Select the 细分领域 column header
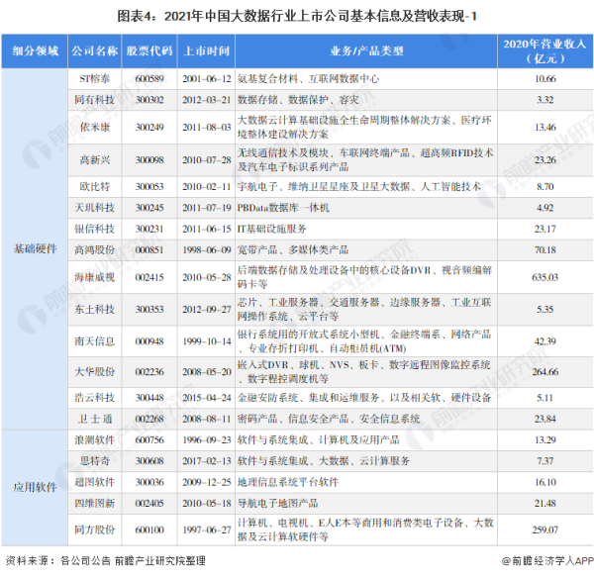Image resolution: width=594 pixels, height=577 pixels. click(36, 49)
